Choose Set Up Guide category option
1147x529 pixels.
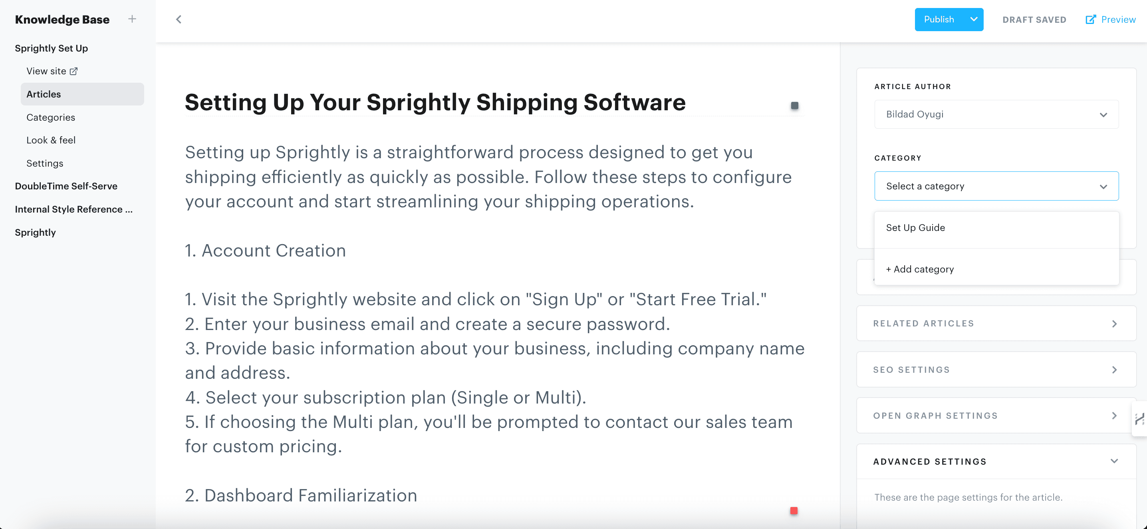tap(915, 227)
